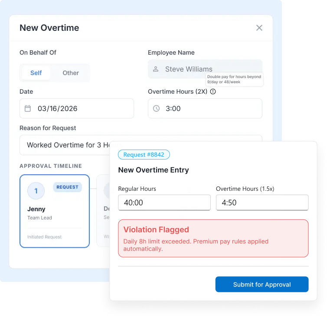Image resolution: width=330 pixels, height=320 pixels.
Task: Click the double pay tooltip text
Action: 235,79
